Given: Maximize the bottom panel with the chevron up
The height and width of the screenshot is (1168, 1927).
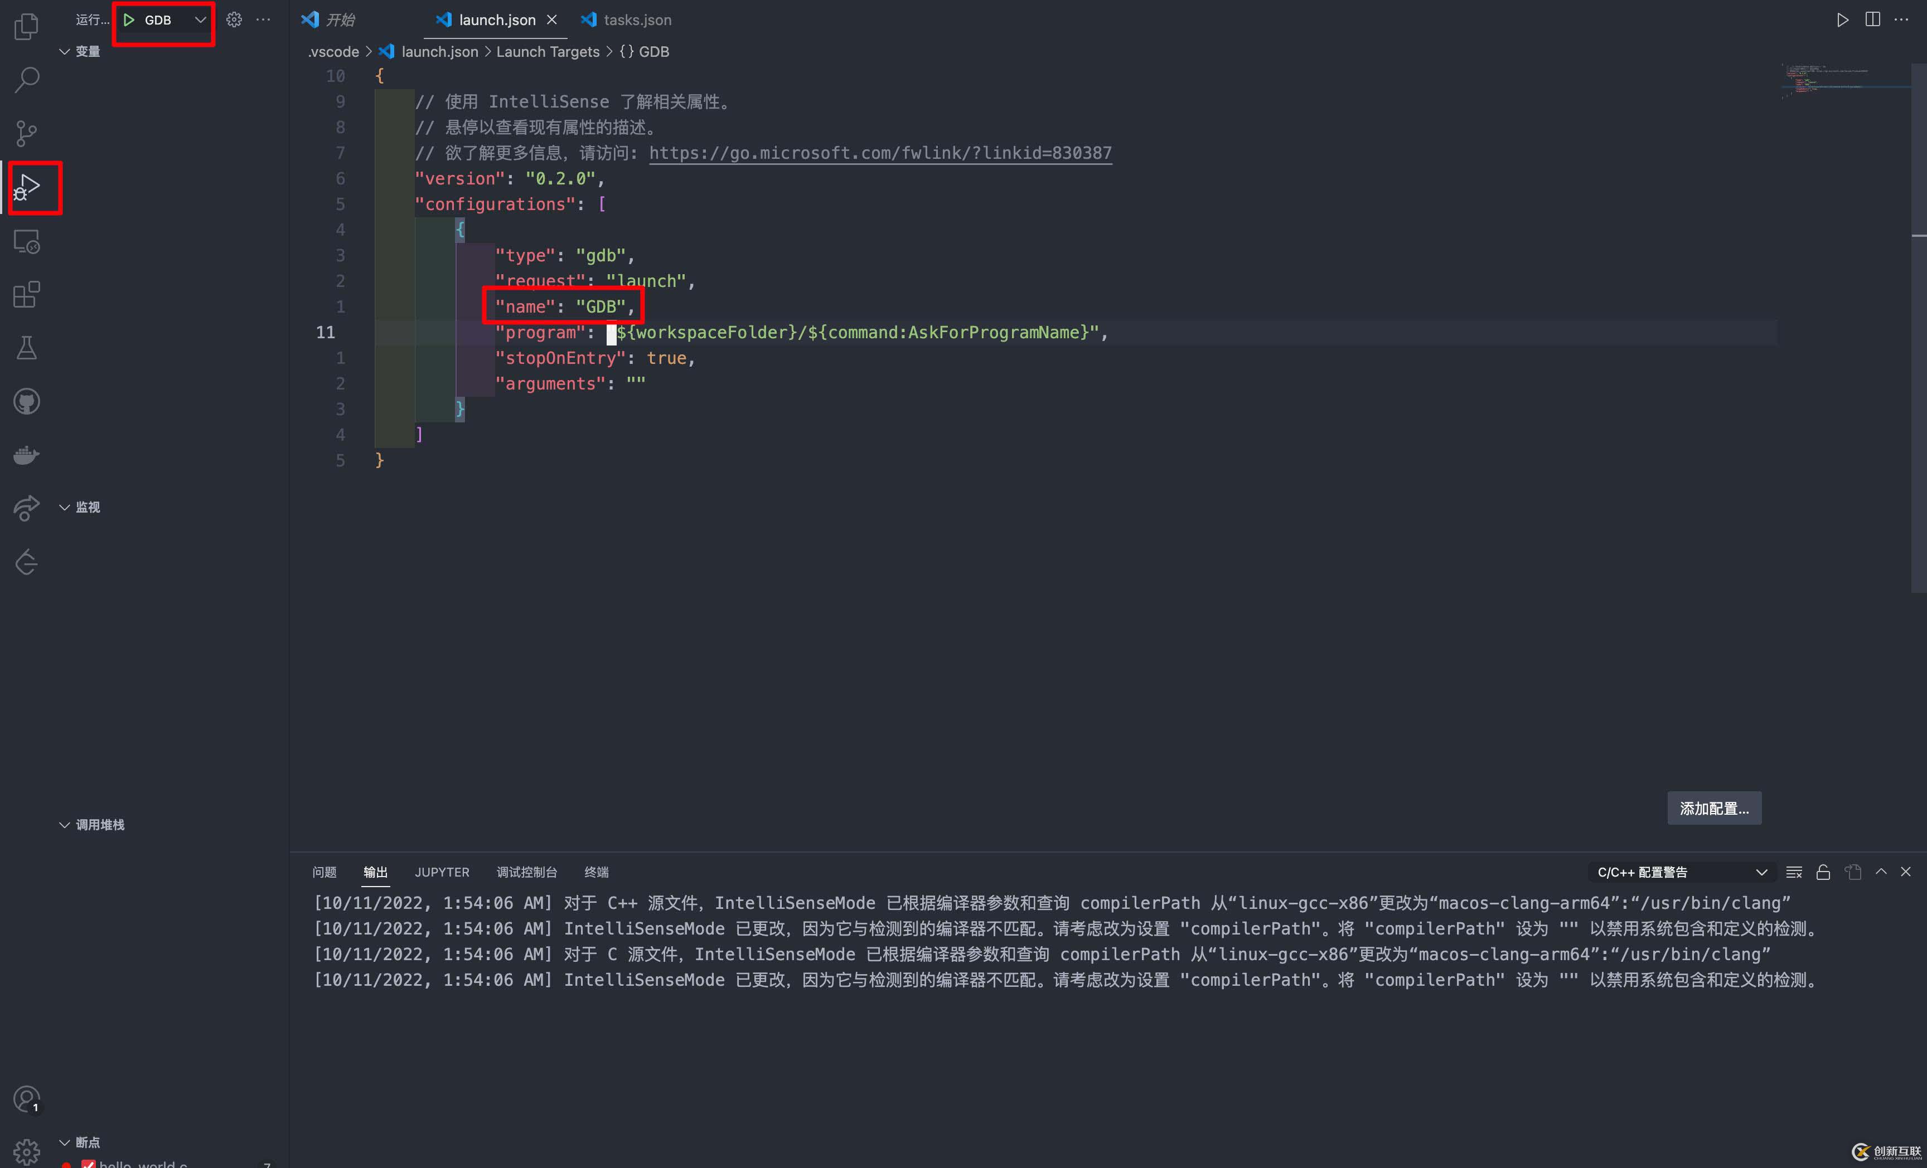Looking at the screenshot, I should pyautogui.click(x=1881, y=872).
